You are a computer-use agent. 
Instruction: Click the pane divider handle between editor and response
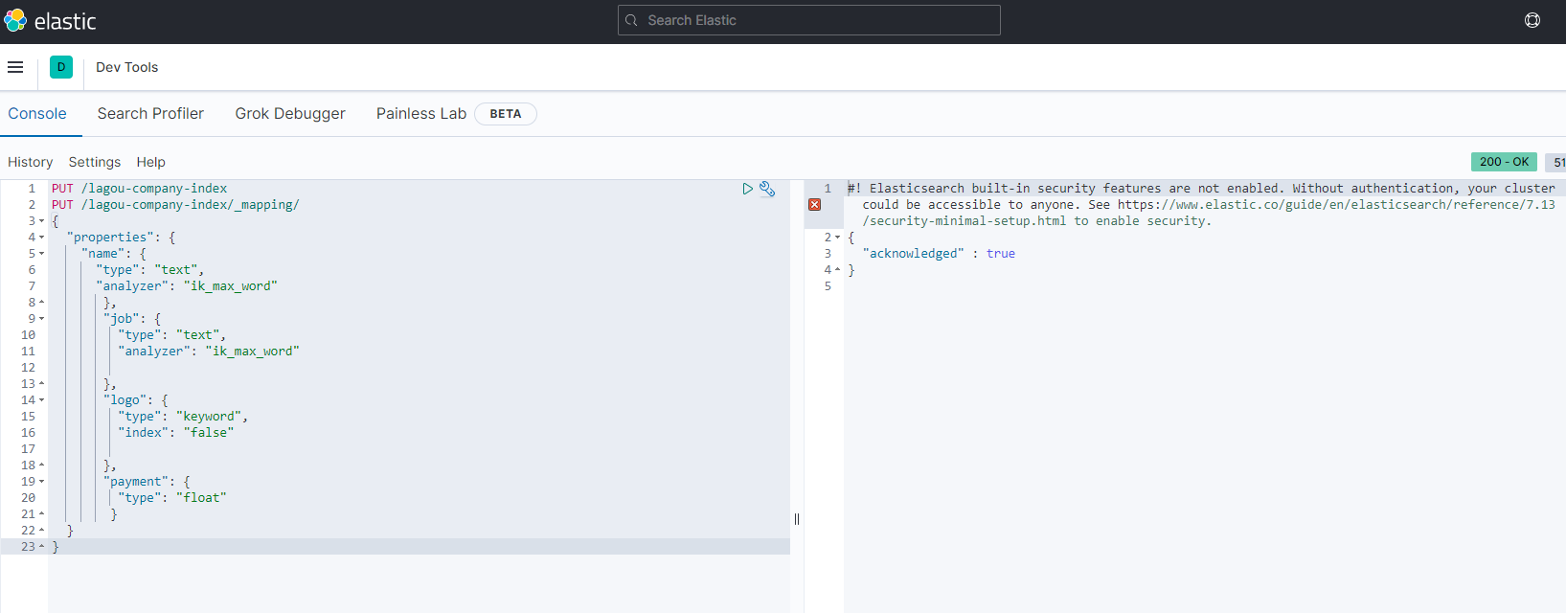tap(797, 519)
